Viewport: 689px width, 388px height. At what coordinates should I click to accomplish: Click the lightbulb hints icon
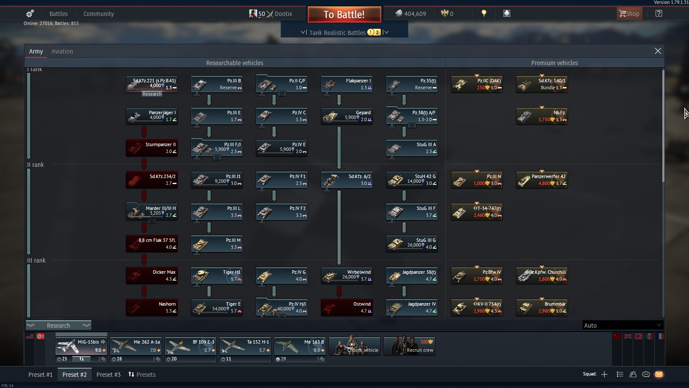pyautogui.click(x=484, y=13)
